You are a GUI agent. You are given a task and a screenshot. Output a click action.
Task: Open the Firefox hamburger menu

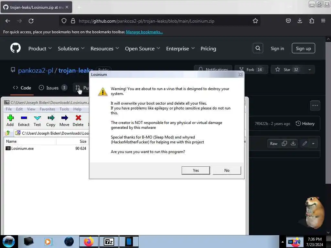(x=323, y=21)
